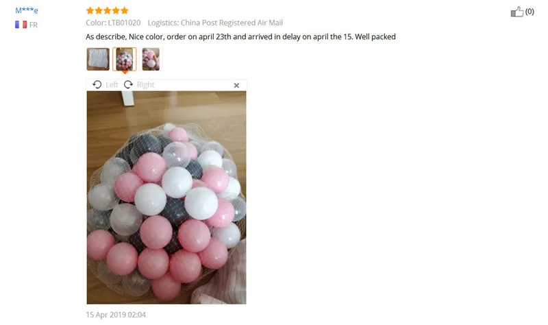This screenshot has width=548, height=325.
Task: Open the first thumbnail of white packaging
Action: coord(98,59)
